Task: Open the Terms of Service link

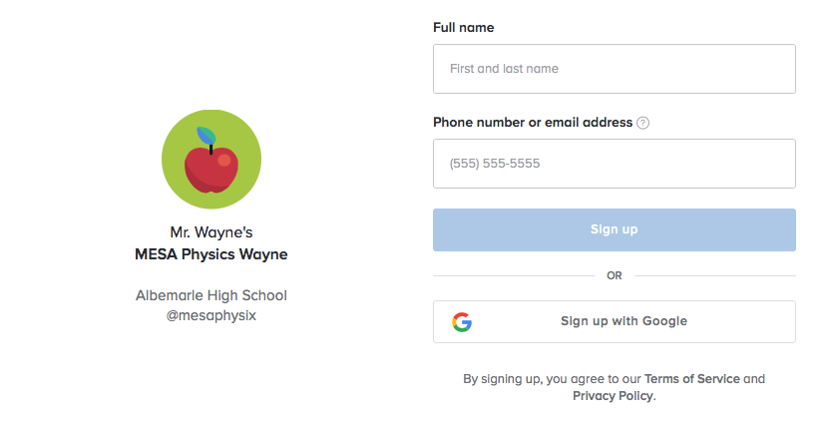Action: 691,379
